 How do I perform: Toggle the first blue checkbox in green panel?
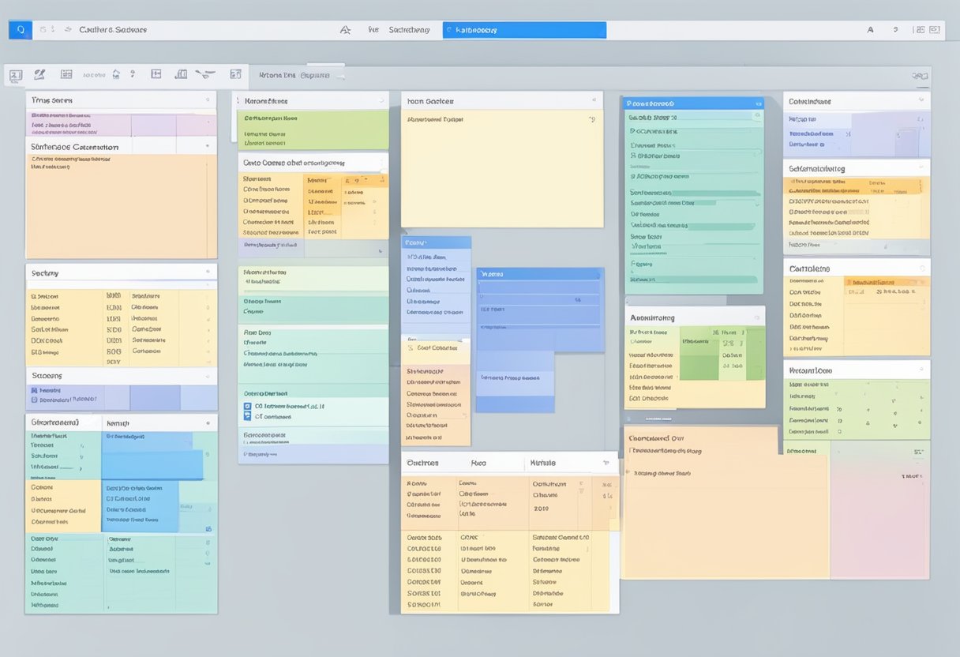click(247, 406)
